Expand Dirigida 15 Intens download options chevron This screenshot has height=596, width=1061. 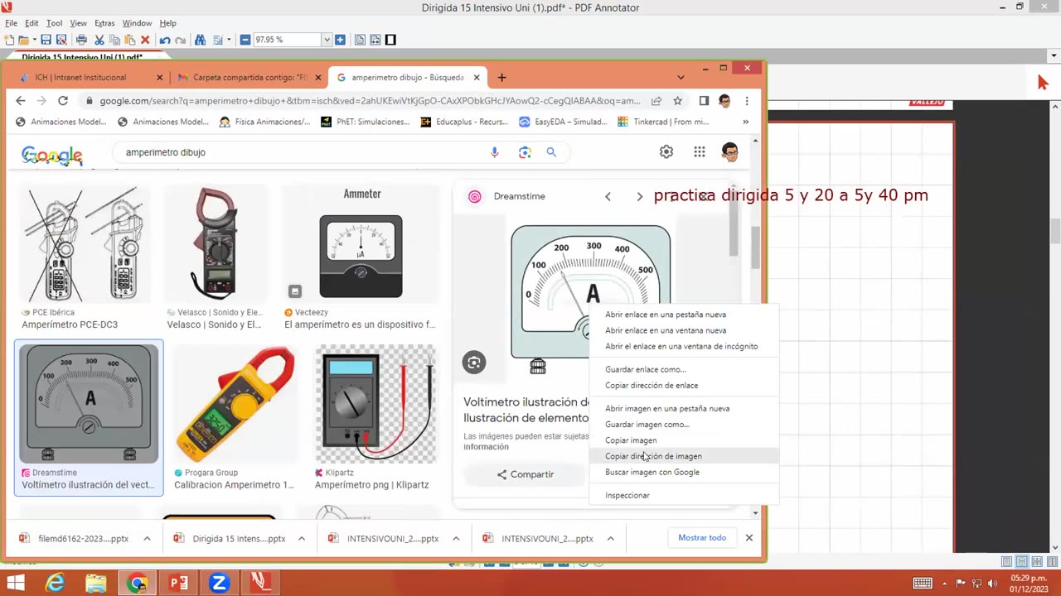302,539
